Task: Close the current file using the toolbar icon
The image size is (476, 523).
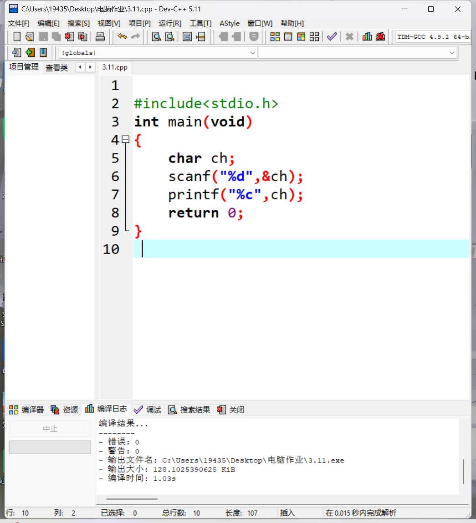Action: tap(69, 37)
